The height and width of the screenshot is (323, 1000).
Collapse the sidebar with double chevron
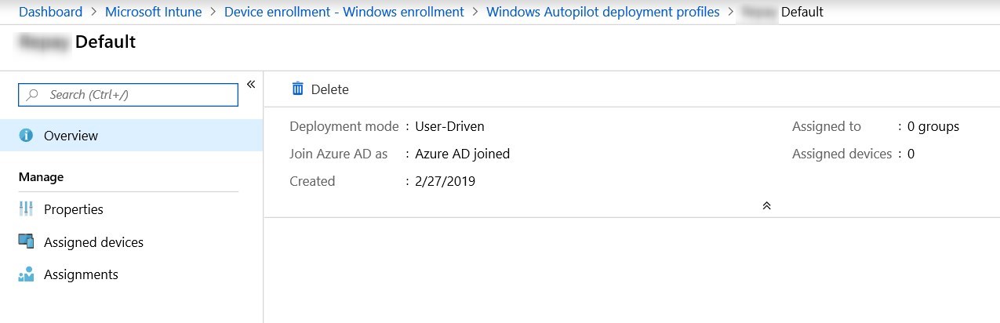coord(251,84)
